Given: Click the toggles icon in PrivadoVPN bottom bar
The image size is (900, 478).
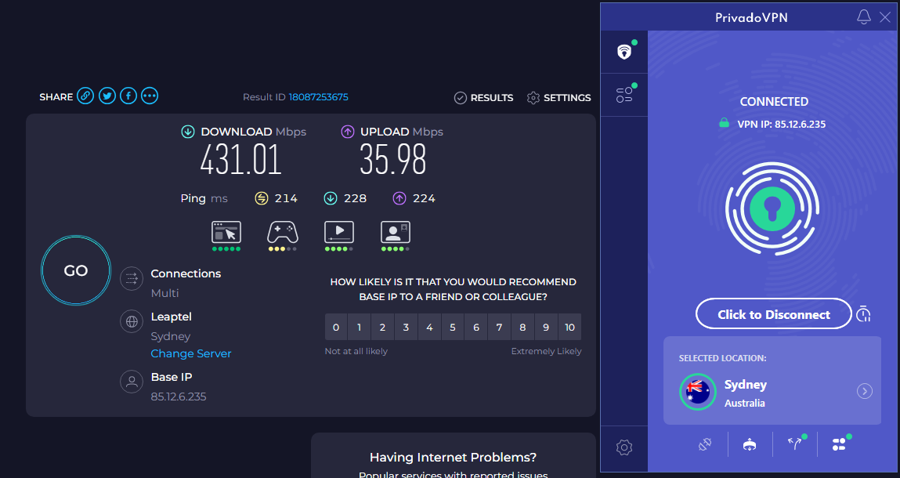Looking at the screenshot, I should (839, 444).
